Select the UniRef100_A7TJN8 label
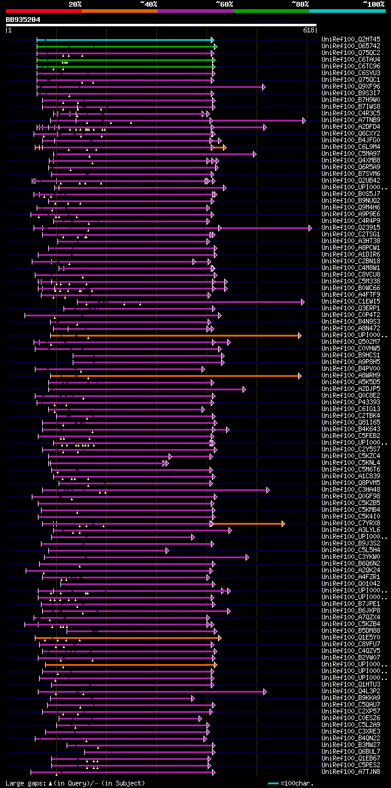The height and width of the screenshot is (788, 391). (351, 772)
